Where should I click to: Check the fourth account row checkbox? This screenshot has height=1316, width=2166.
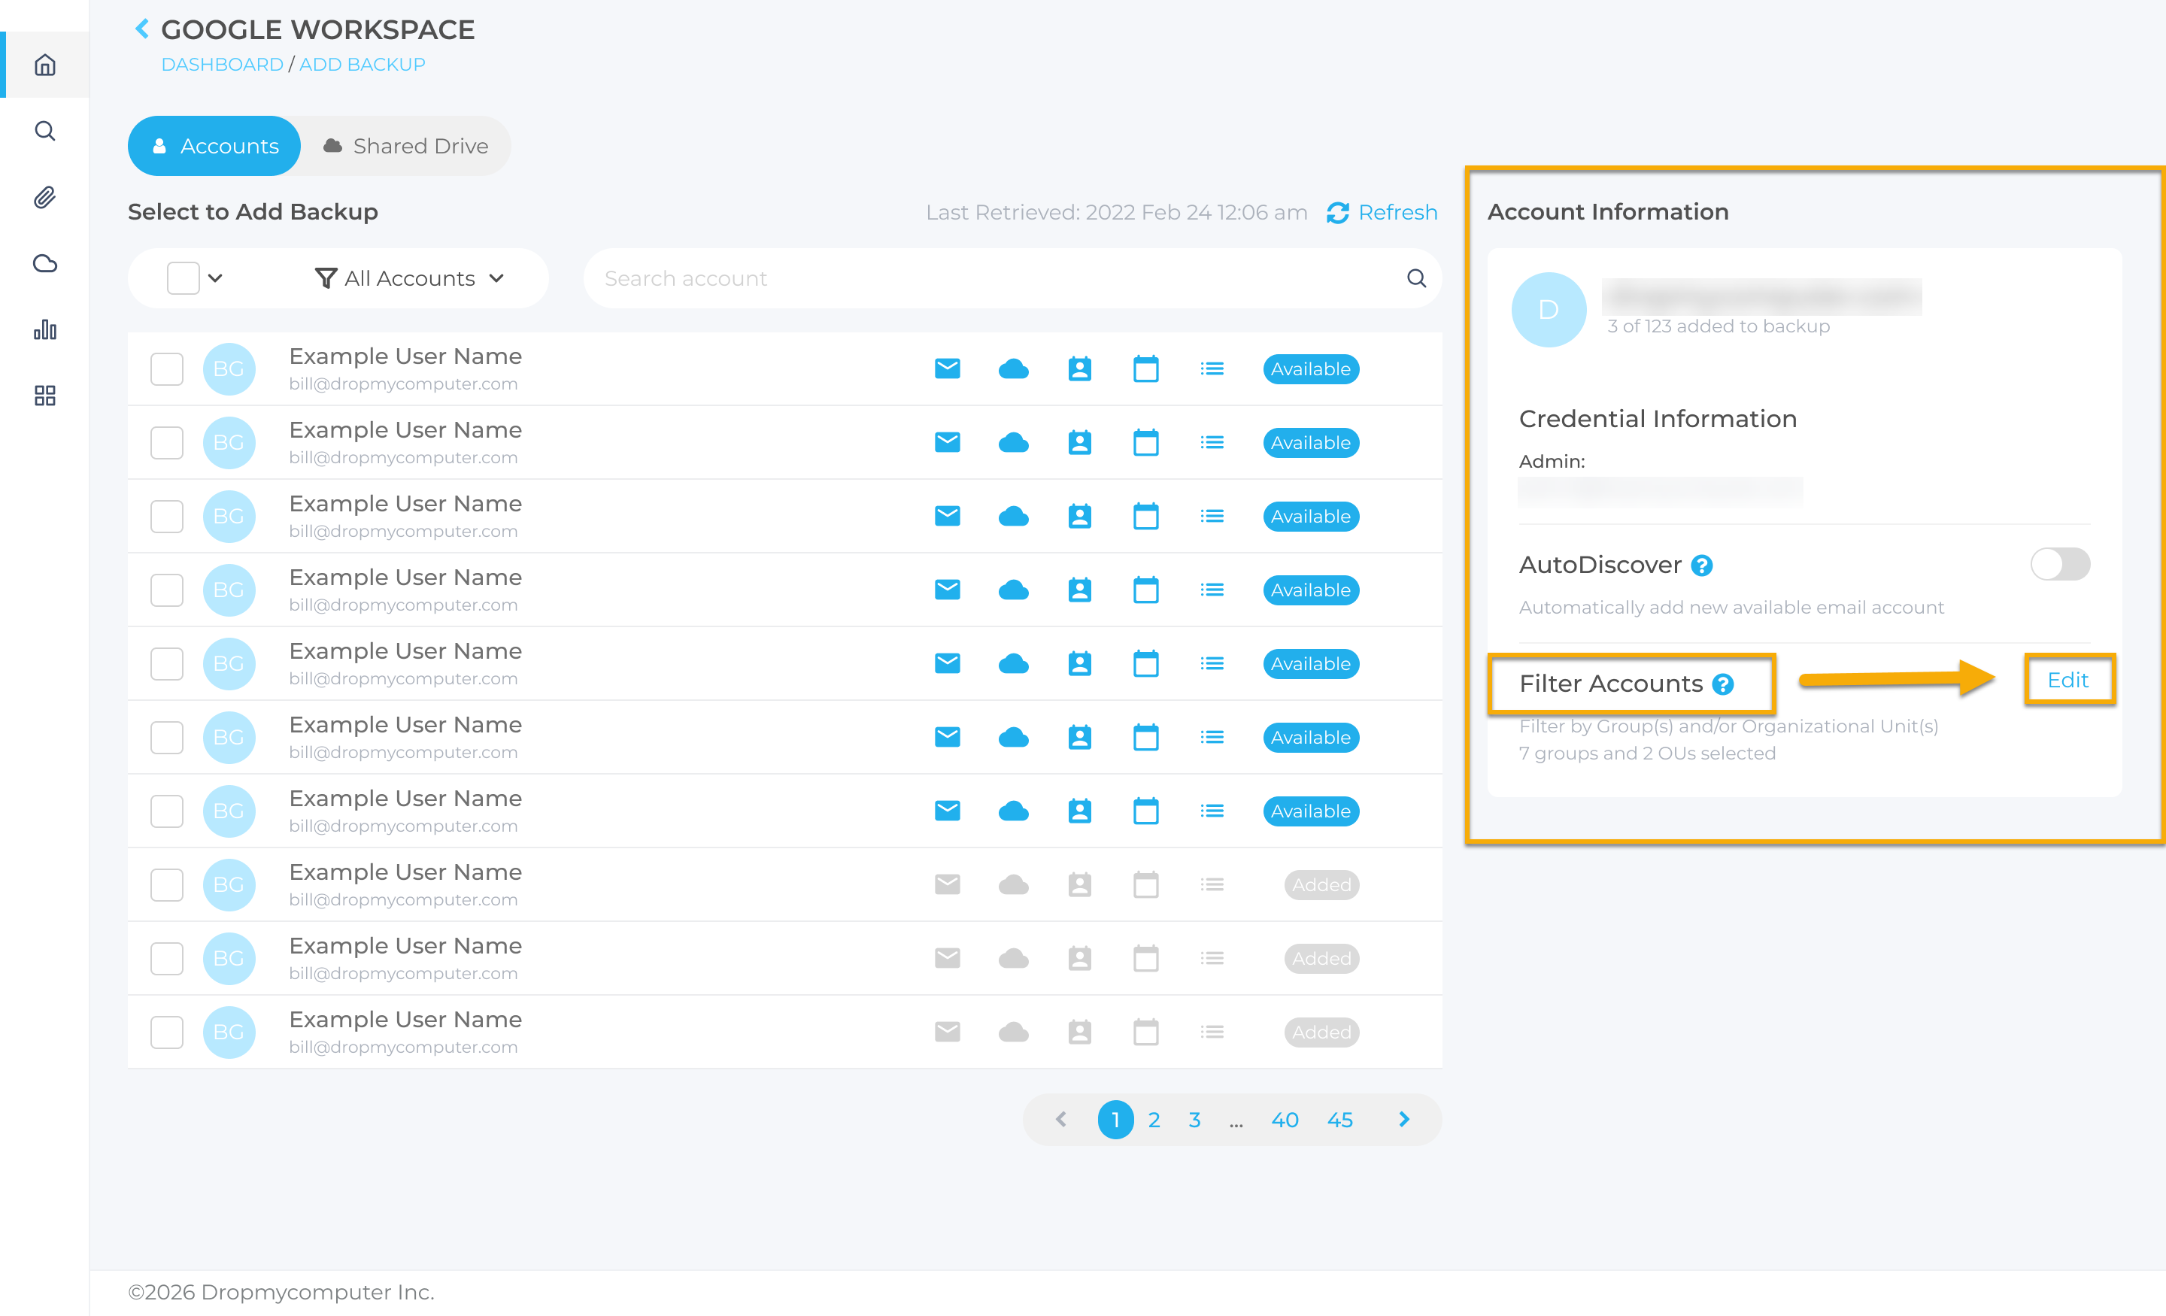coord(166,590)
